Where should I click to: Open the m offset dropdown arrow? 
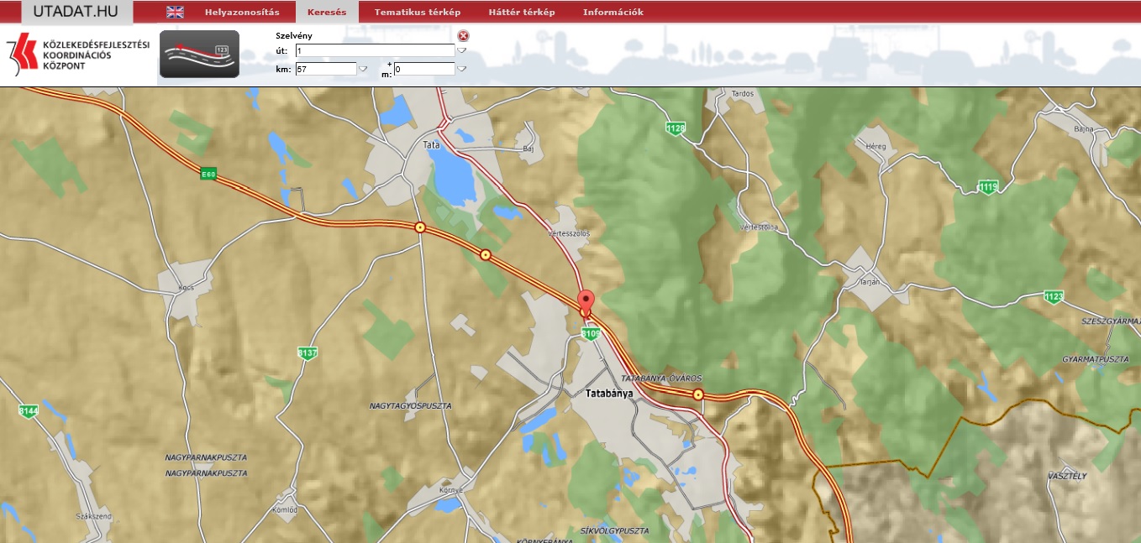[x=461, y=69]
